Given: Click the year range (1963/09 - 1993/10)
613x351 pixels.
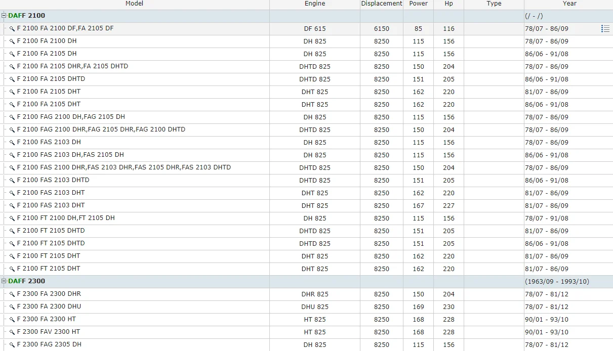Looking at the screenshot, I should [557, 282].
